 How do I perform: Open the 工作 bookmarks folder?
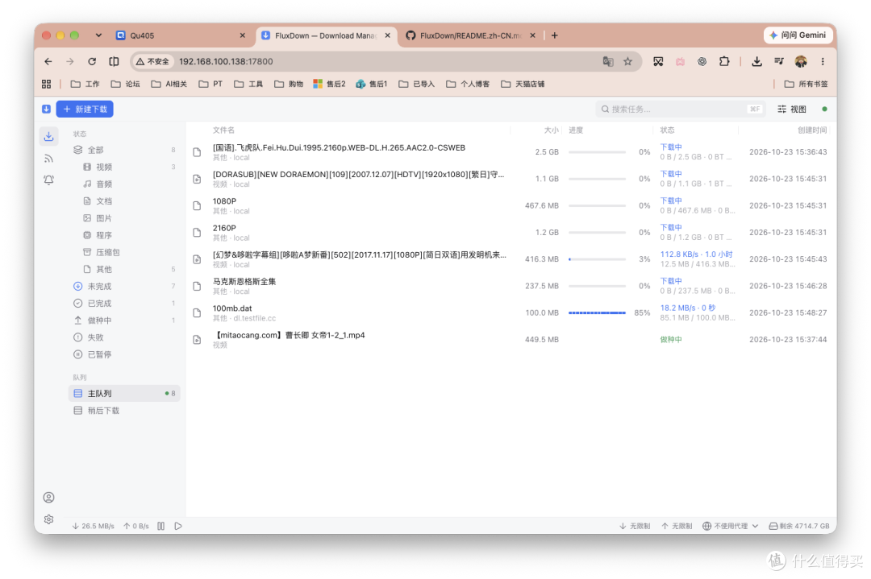(x=85, y=85)
